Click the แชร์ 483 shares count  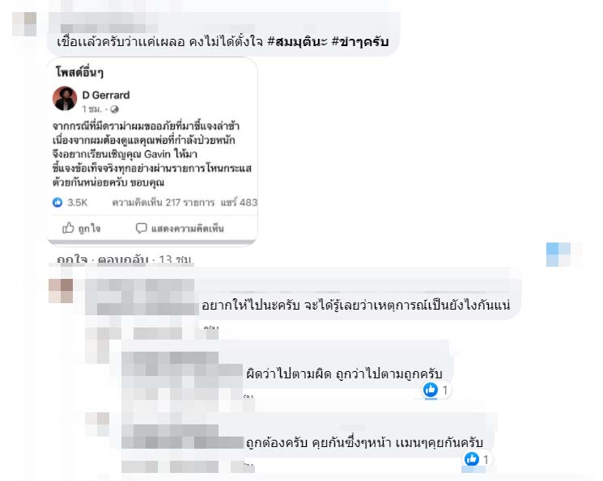click(239, 202)
